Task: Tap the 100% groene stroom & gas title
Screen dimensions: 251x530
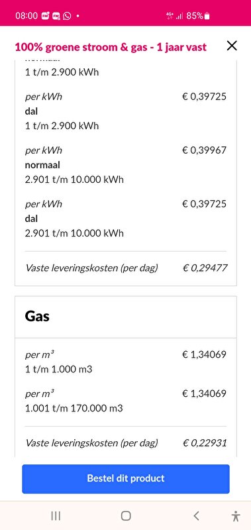Action: (x=111, y=47)
